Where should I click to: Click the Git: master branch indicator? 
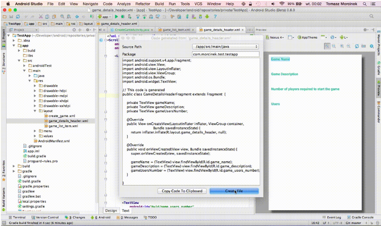tap(353, 223)
